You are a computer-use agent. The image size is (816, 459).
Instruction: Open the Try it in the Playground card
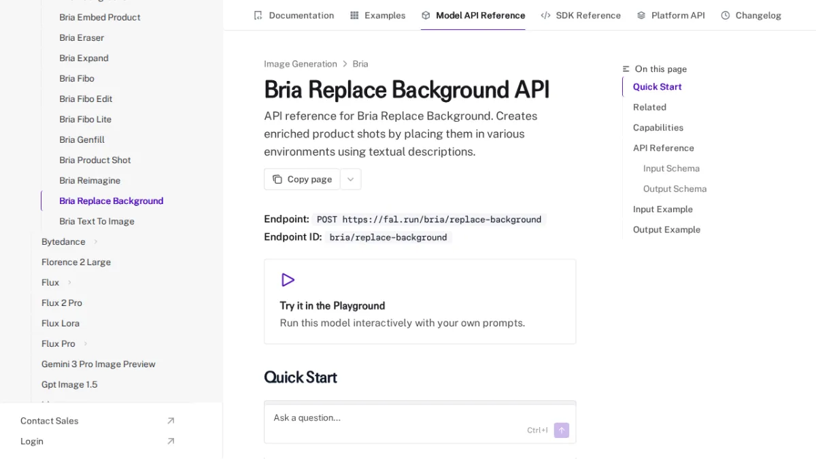[x=420, y=301]
